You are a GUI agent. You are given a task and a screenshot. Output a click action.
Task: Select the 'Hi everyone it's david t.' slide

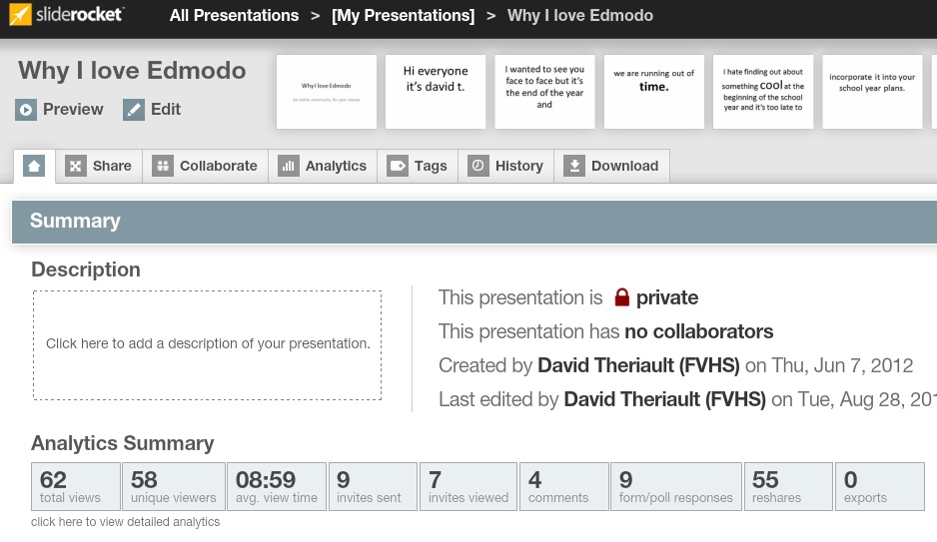coord(435,92)
